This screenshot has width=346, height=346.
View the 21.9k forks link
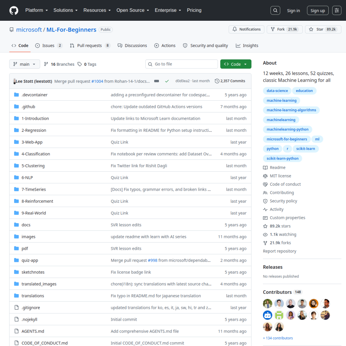tap(277, 243)
